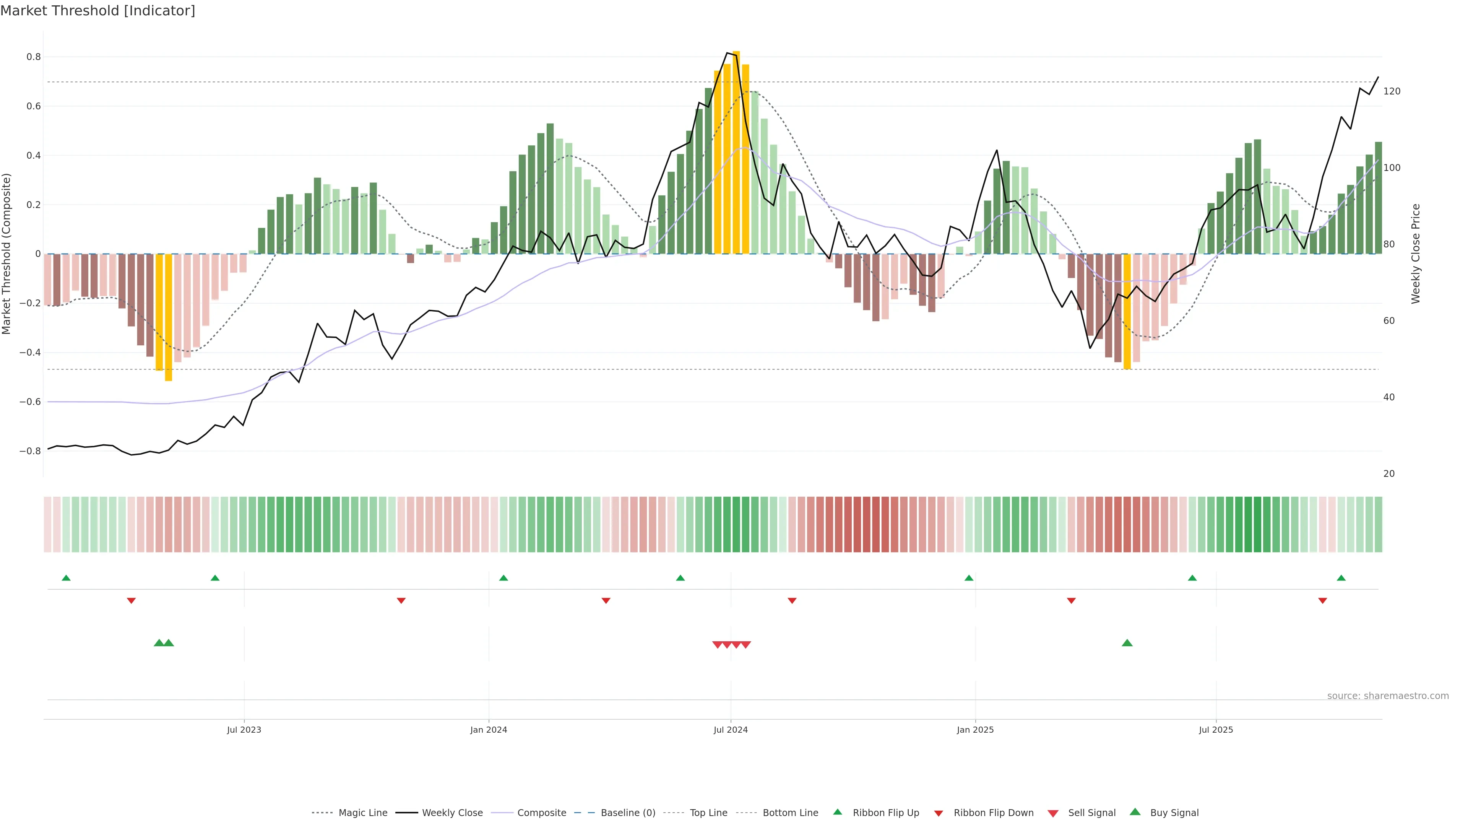This screenshot has height=826, width=1468.
Task: Toggle the Baseline (0) legend entry
Action: point(627,813)
